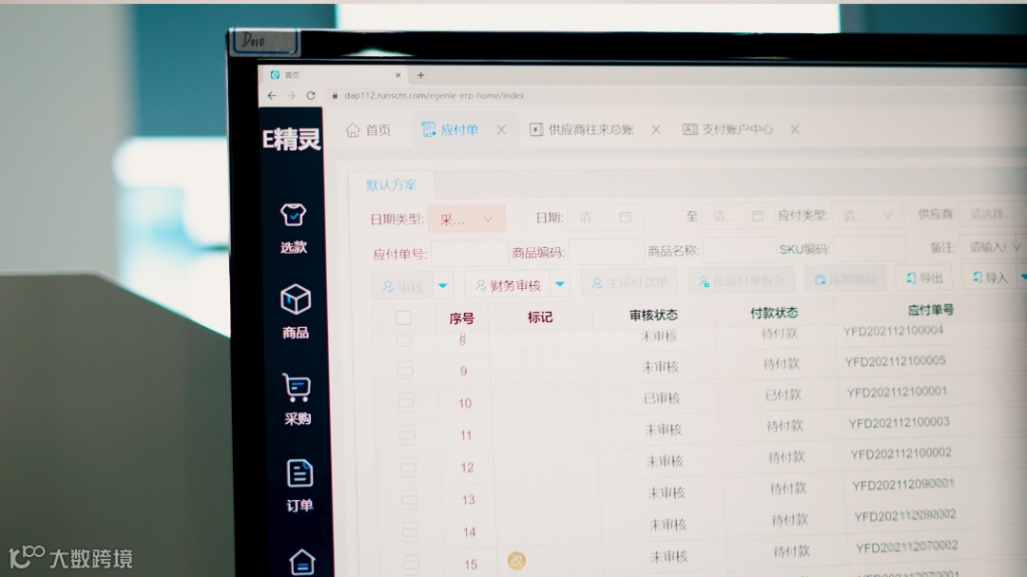Screen dimensions: 1027x577
Task: Click the 标记 column header
Action: point(540,317)
